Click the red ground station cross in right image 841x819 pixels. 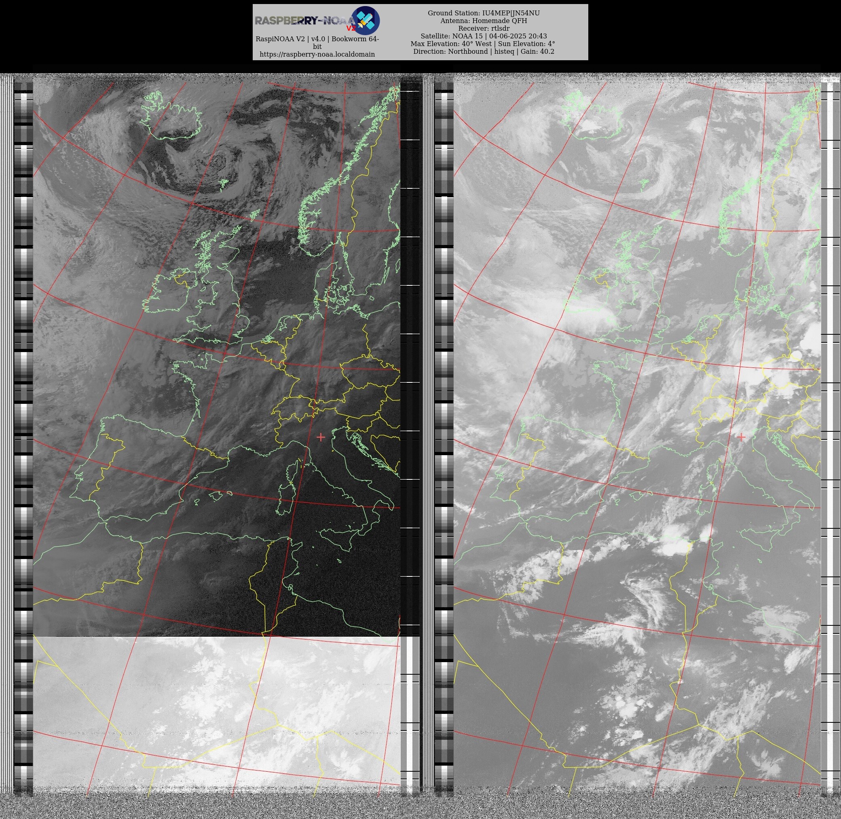coord(741,437)
